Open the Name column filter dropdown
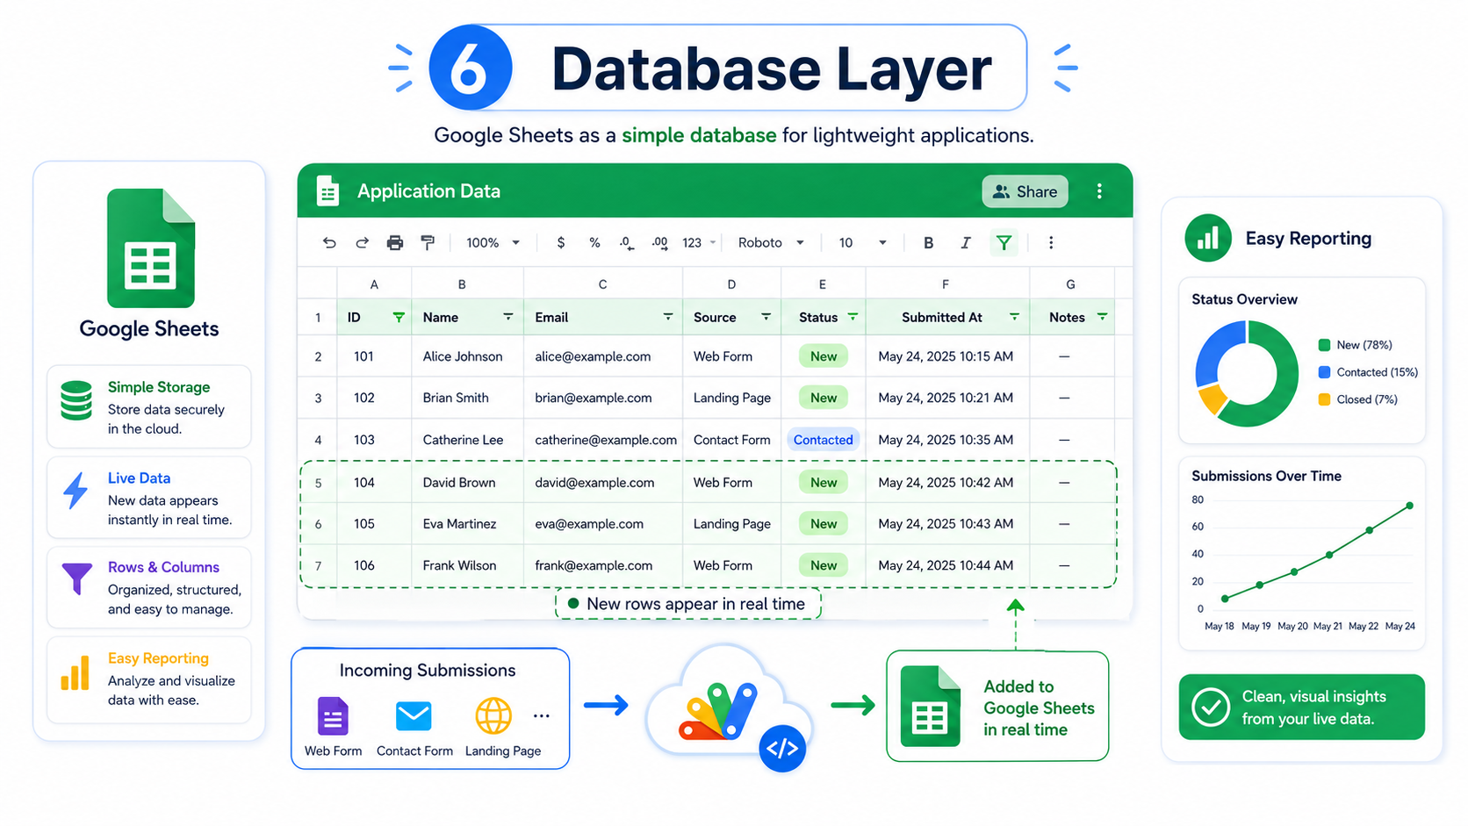 507,317
